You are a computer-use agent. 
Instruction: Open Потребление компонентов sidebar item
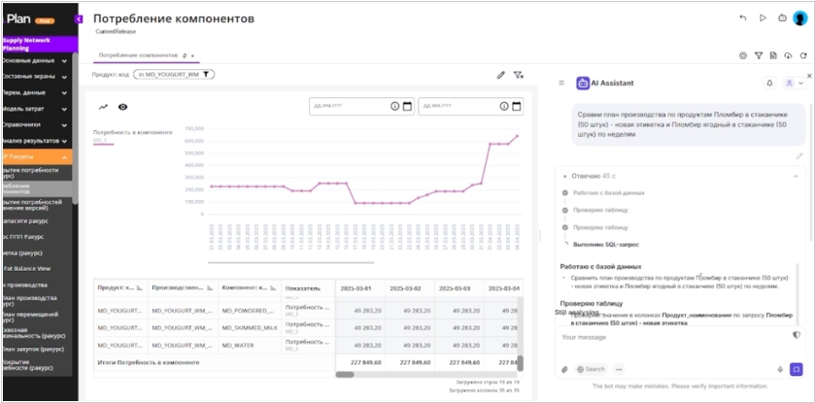[x=36, y=188]
